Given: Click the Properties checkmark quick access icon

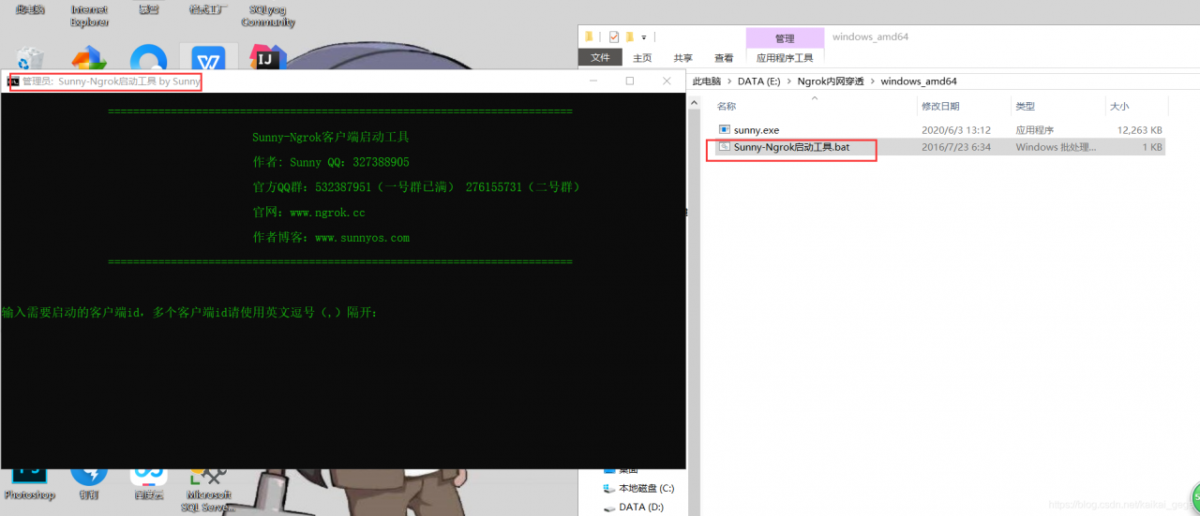Looking at the screenshot, I should 613,37.
